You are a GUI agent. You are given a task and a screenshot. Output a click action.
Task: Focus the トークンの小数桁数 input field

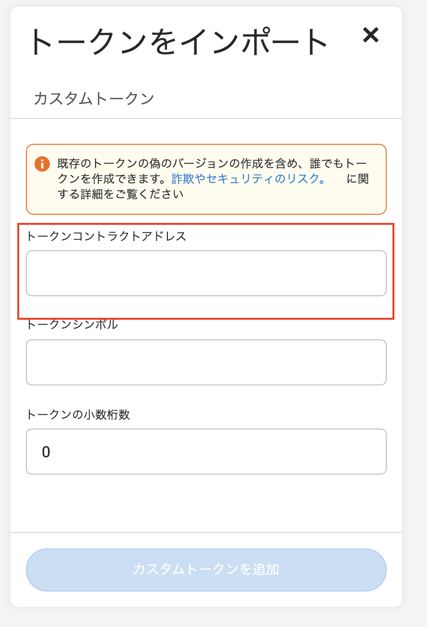click(206, 452)
